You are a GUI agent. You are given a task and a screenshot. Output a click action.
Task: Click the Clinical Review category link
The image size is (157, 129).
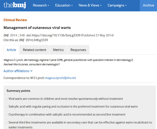[15, 20]
